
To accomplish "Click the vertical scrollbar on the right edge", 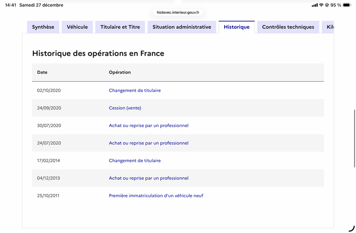I will click(x=354, y=138).
